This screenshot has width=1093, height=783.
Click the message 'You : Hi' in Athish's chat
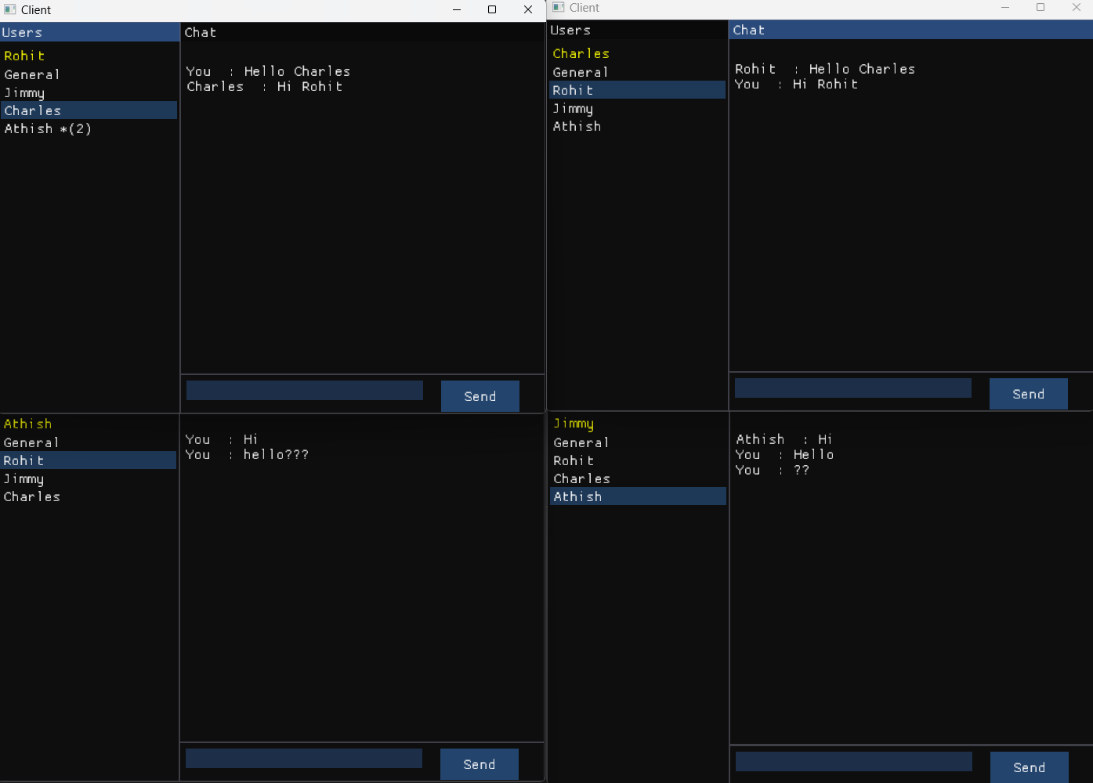click(222, 439)
